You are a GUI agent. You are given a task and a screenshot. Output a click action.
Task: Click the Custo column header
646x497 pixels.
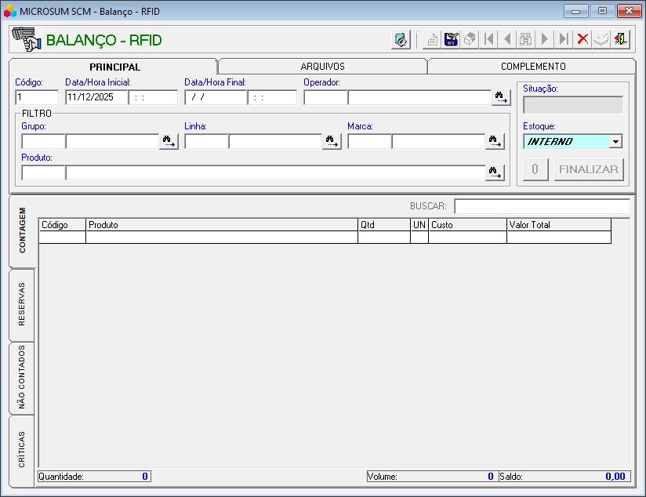(467, 225)
